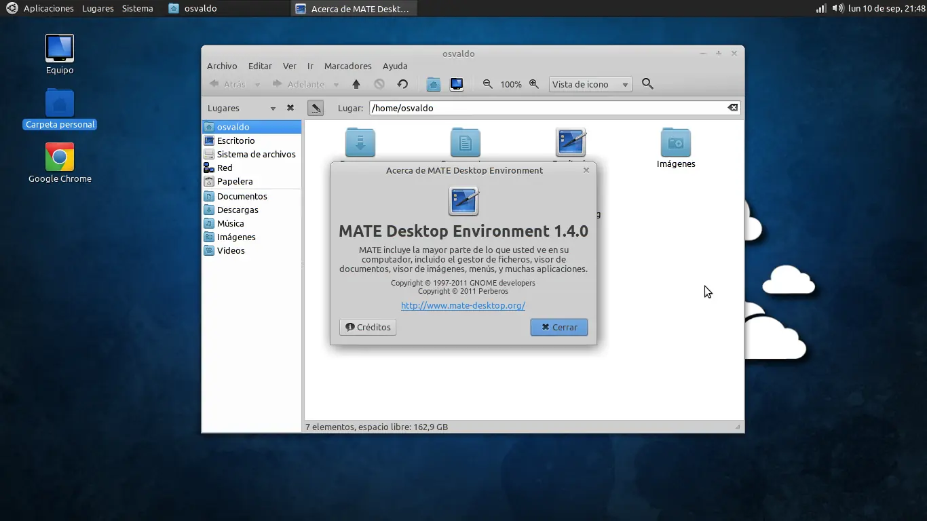Toggle between button and text location bar

point(315,108)
